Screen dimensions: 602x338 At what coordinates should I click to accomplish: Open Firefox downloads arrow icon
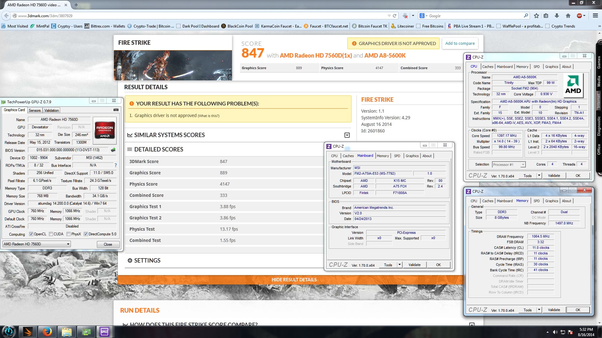(557, 16)
